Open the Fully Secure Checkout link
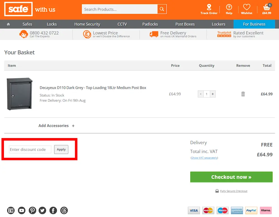This screenshot has width=279, height=217. point(234,191)
